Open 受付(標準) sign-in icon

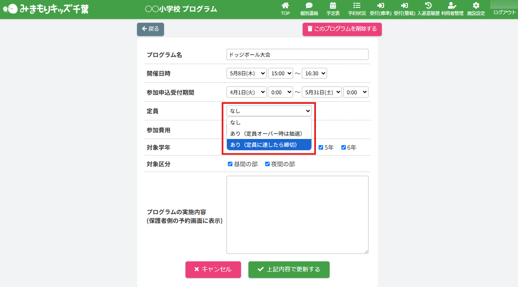tap(381, 6)
